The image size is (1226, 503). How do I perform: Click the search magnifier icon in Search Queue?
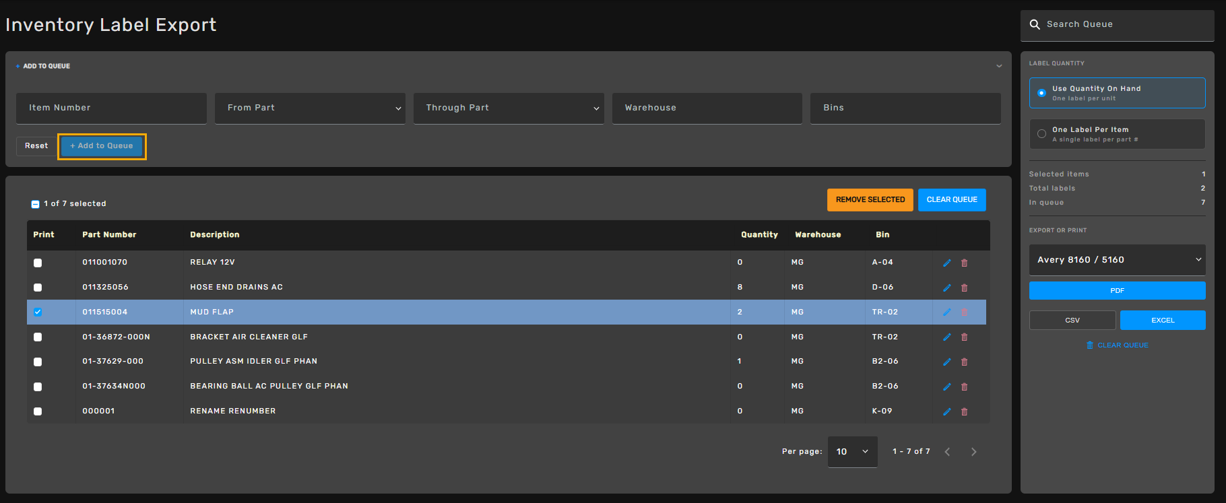pyautogui.click(x=1035, y=24)
